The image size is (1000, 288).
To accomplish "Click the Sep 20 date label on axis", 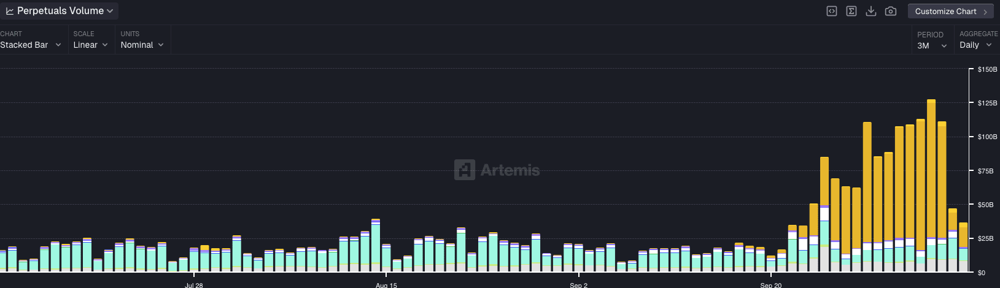I will tap(771, 285).
